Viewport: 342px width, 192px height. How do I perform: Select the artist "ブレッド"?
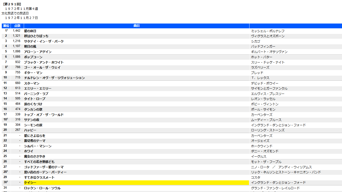257,73
